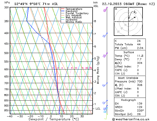This screenshot has width=157, height=121.
Task: Click the green surface wind barb
Action: (x=106, y=117)
